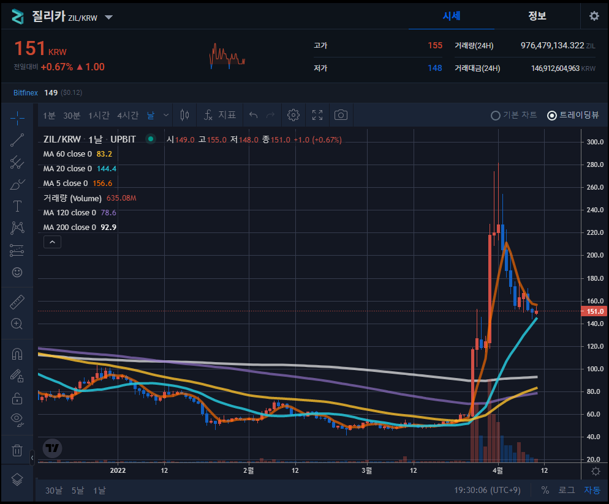Image resolution: width=609 pixels, height=504 pixels.
Task: Select the pitchfork drawing tool
Action: (x=17, y=163)
